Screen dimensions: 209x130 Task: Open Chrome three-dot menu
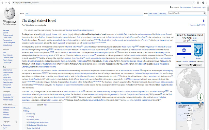pos(207,3)
